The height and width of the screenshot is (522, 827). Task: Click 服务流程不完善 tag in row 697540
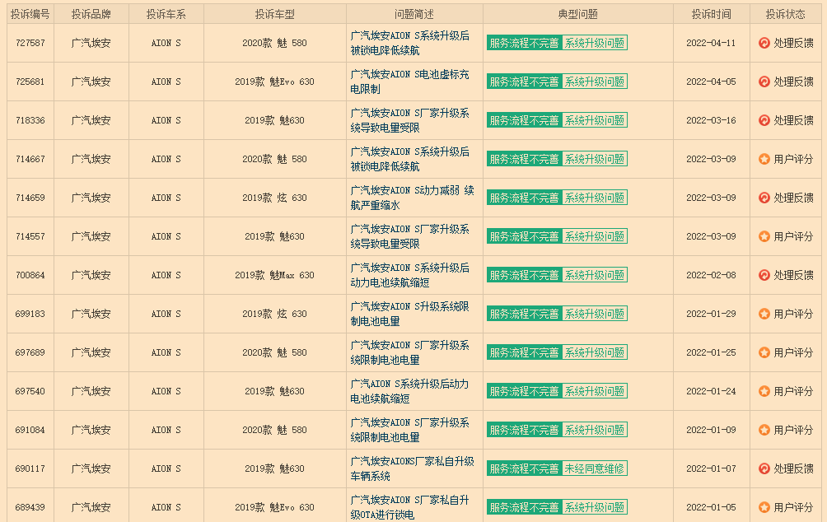[x=524, y=391]
